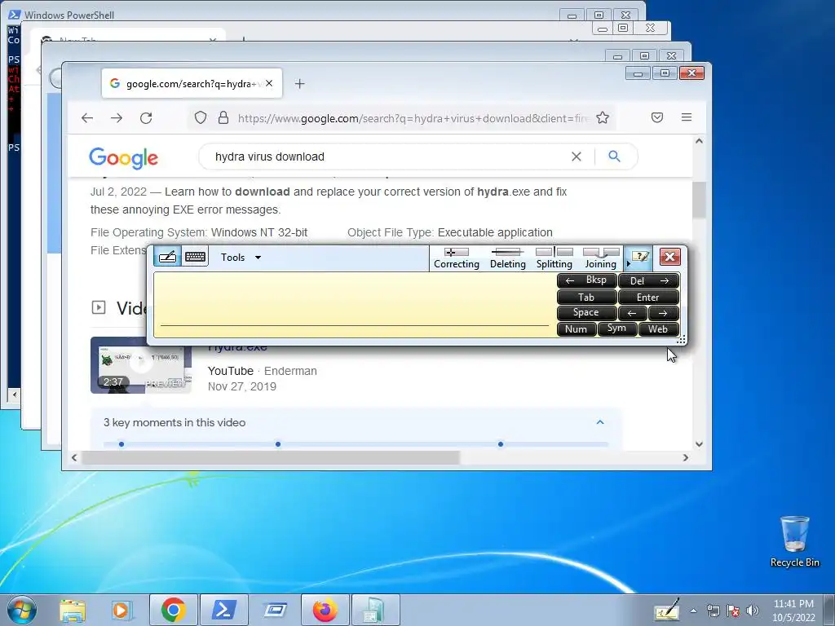Click the Enter key in Input Panel
835x626 pixels.
[648, 297]
